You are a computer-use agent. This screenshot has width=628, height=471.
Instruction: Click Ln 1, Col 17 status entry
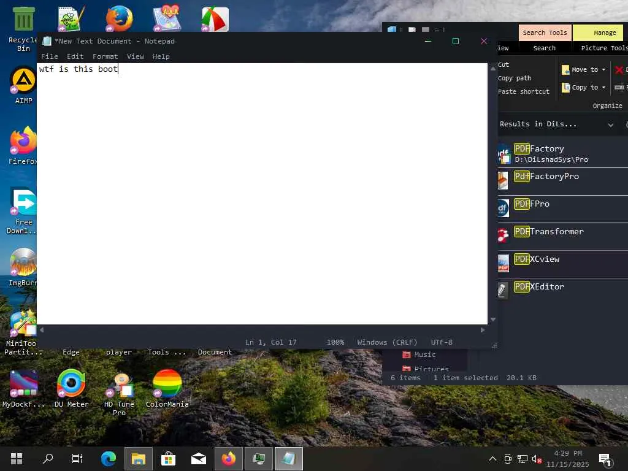click(x=270, y=342)
